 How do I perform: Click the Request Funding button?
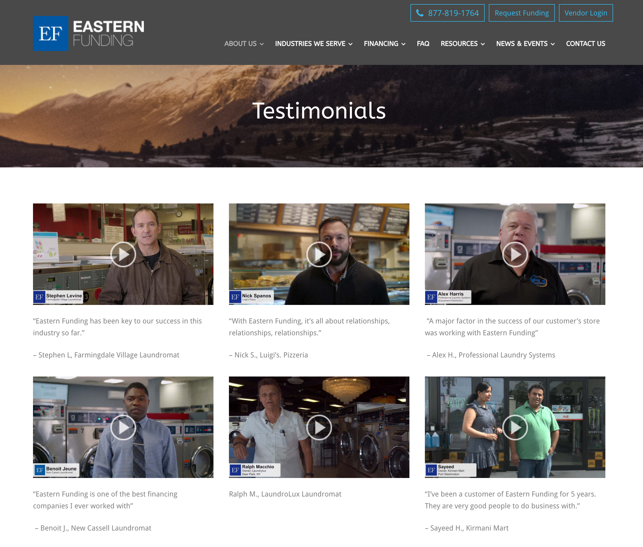[521, 13]
